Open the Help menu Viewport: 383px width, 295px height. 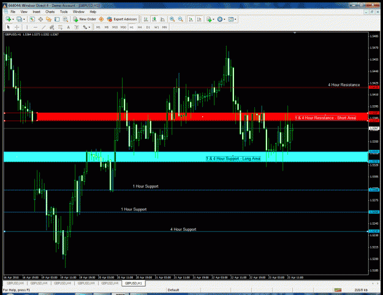pyautogui.click(x=93, y=12)
